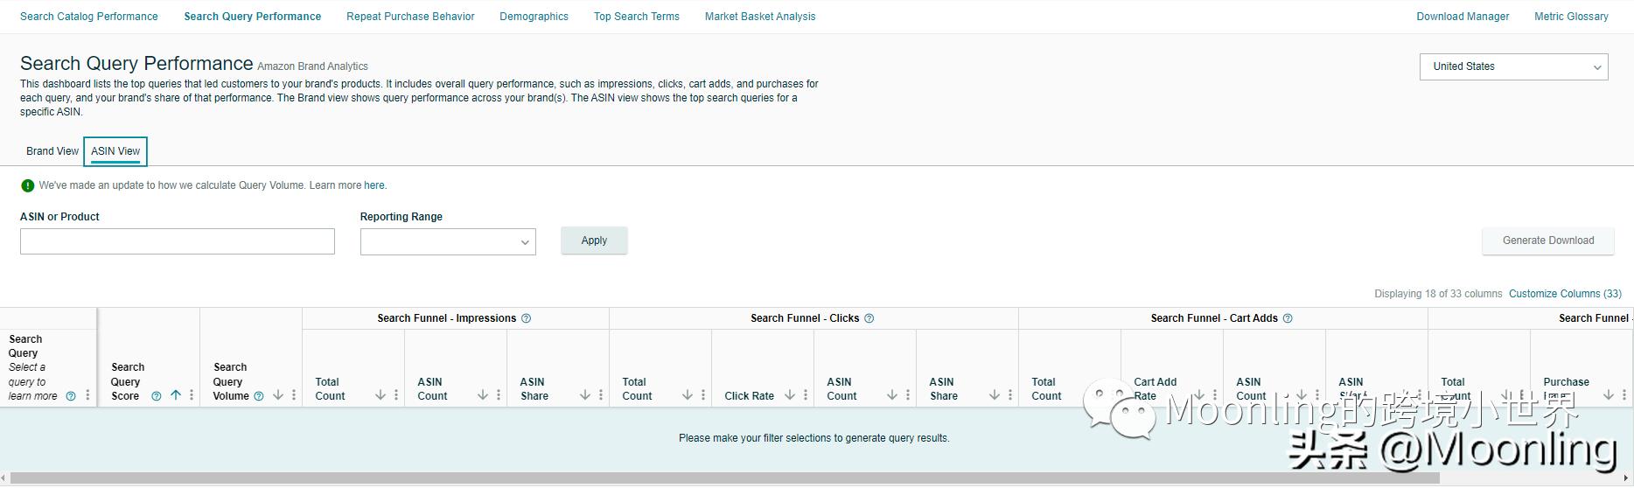Click the Search Query Score help icon
The width and height of the screenshot is (1634, 488).
click(157, 396)
